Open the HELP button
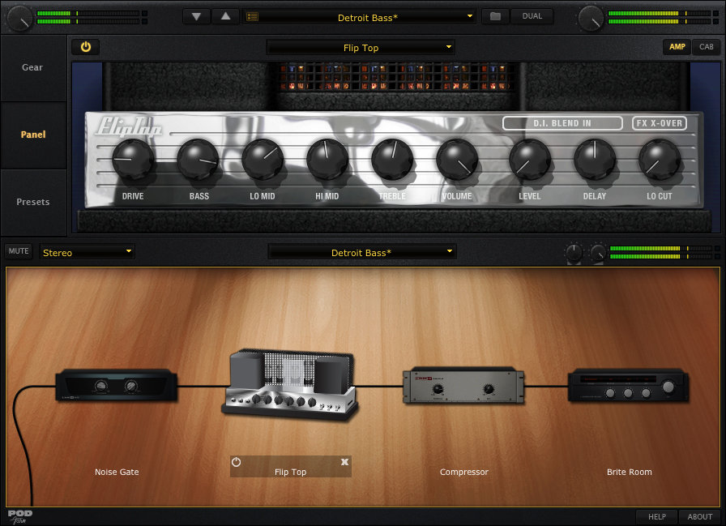Viewport: 726px width, 526px height. click(656, 517)
